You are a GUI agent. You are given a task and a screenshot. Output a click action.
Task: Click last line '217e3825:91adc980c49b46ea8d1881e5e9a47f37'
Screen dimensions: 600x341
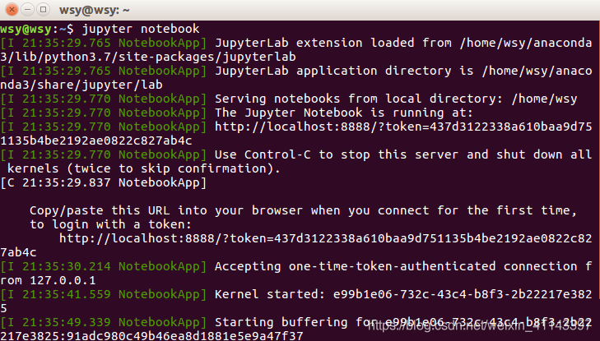click(151, 336)
